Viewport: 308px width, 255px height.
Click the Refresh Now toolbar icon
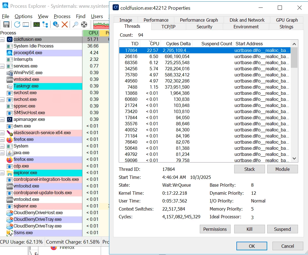click(x=17, y=24)
